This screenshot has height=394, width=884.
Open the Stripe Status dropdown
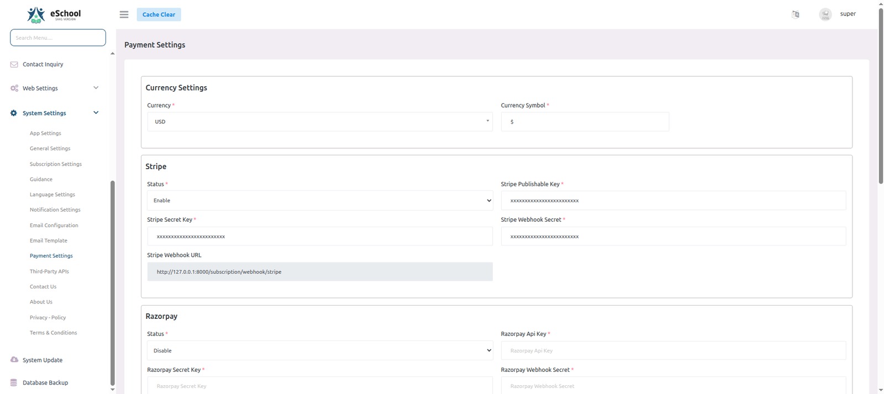319,201
